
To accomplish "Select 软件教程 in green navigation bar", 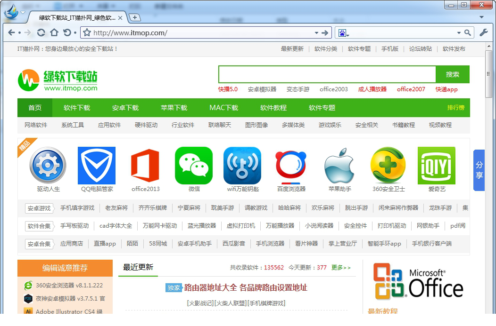I will (273, 108).
